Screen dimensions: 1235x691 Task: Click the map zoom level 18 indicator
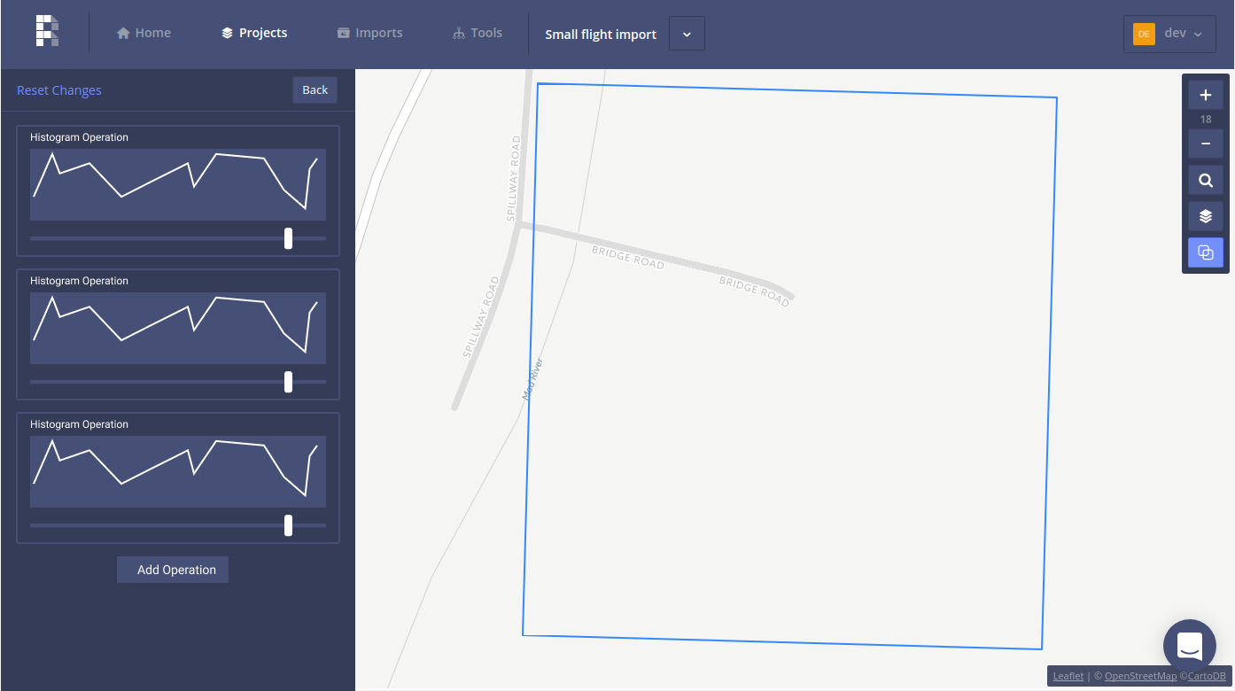pos(1205,120)
